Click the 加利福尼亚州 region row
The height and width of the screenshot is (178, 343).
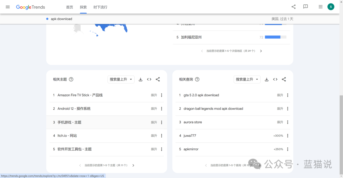coord(231,37)
